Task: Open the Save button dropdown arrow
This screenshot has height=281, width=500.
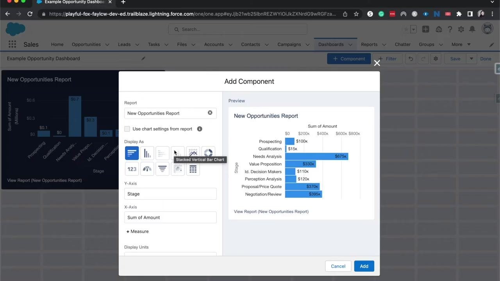Action: (471, 59)
